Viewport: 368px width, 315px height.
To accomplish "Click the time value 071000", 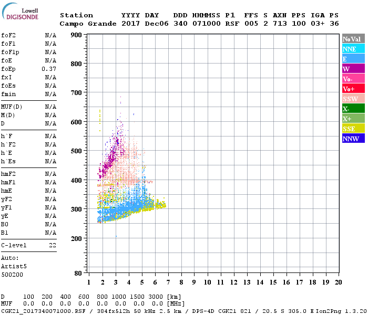I will click(207, 24).
